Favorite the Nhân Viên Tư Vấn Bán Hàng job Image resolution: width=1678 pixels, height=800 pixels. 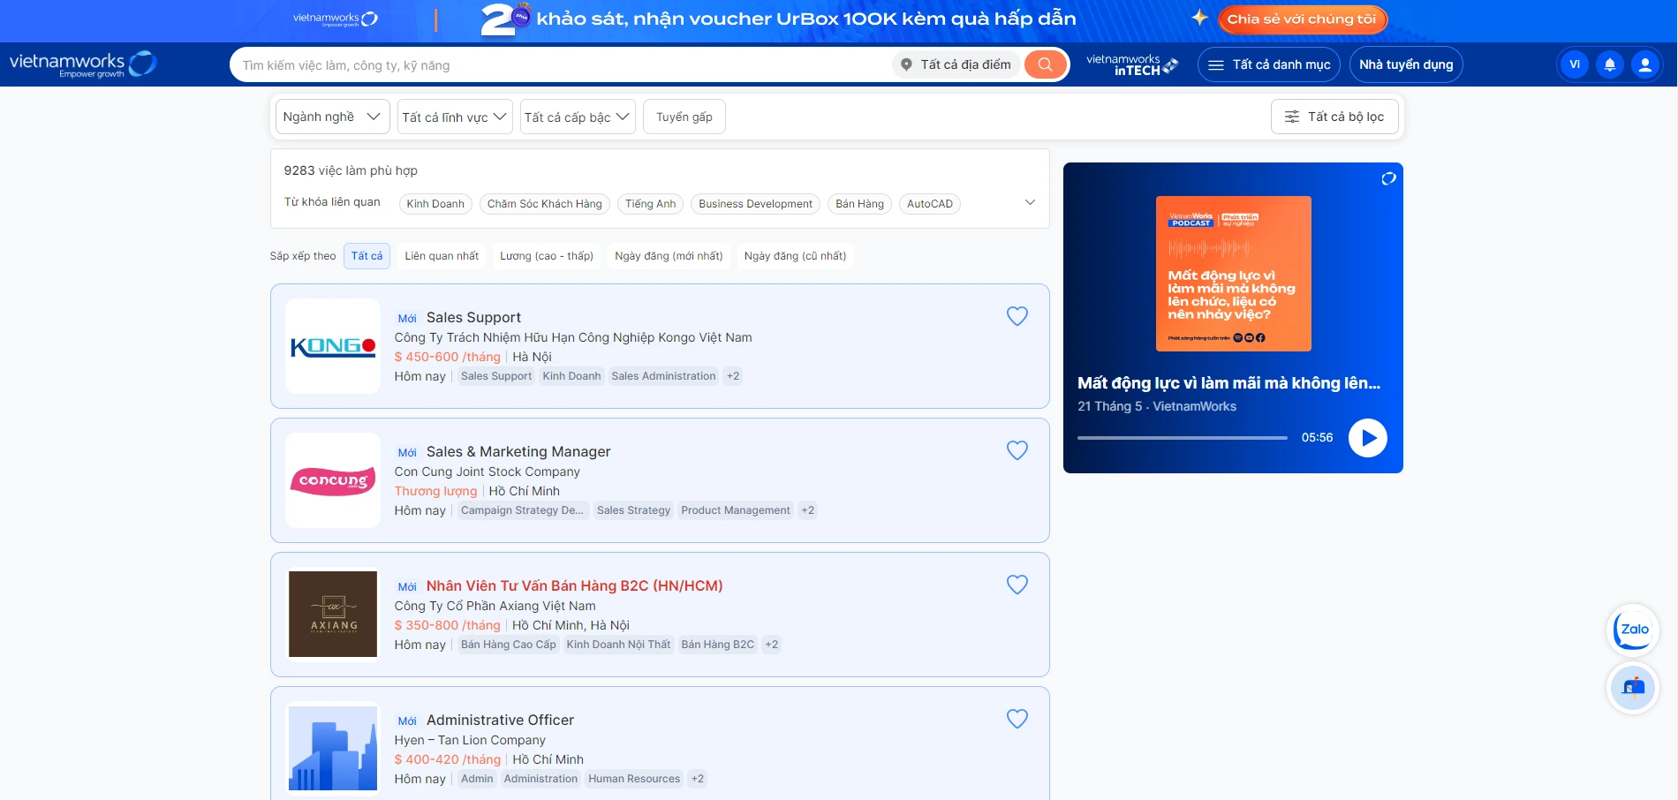(1017, 585)
